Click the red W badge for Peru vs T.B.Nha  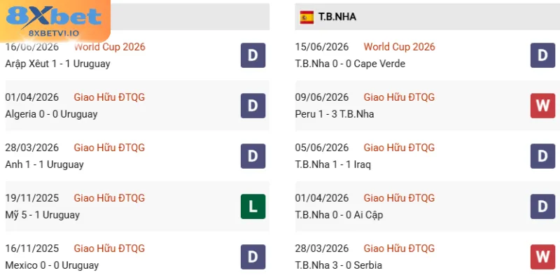(542, 106)
